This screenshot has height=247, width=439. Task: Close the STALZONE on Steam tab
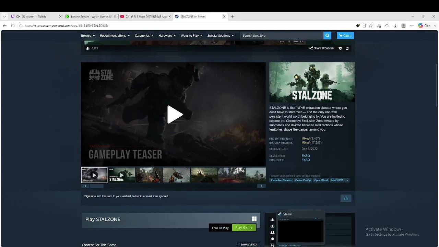[224, 16]
